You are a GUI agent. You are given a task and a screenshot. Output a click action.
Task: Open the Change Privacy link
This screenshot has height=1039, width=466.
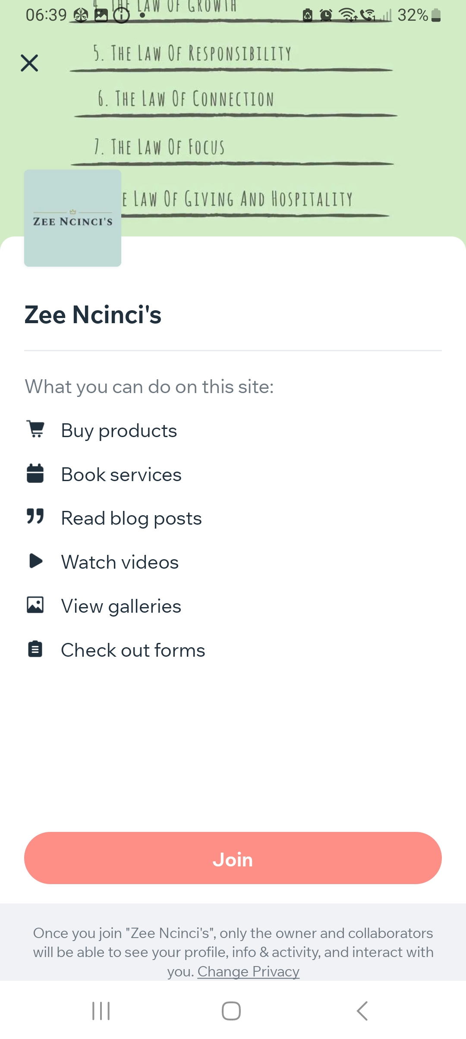coord(249,971)
